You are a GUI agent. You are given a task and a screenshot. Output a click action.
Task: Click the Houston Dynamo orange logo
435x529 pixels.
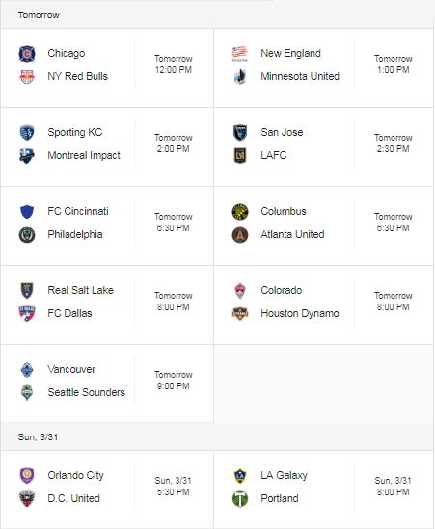(x=240, y=314)
